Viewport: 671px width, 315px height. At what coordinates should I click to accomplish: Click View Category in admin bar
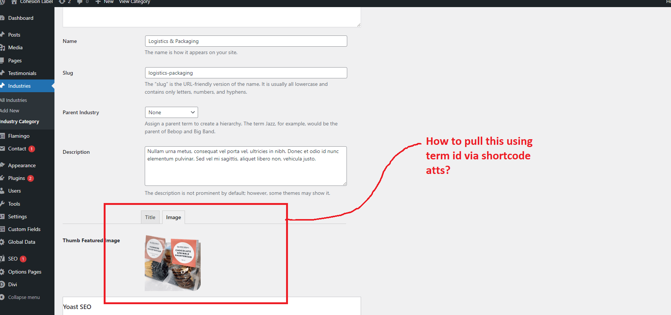coord(135,2)
